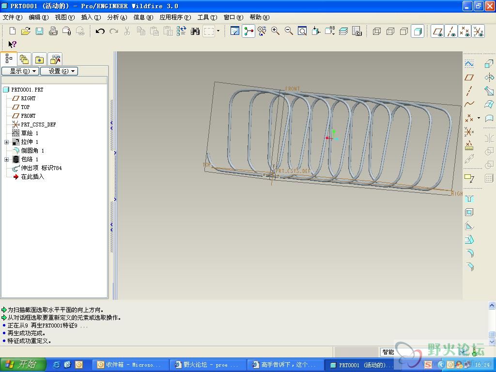This screenshot has height=372, width=496.
Task: Print the active object
Action: tap(53, 31)
